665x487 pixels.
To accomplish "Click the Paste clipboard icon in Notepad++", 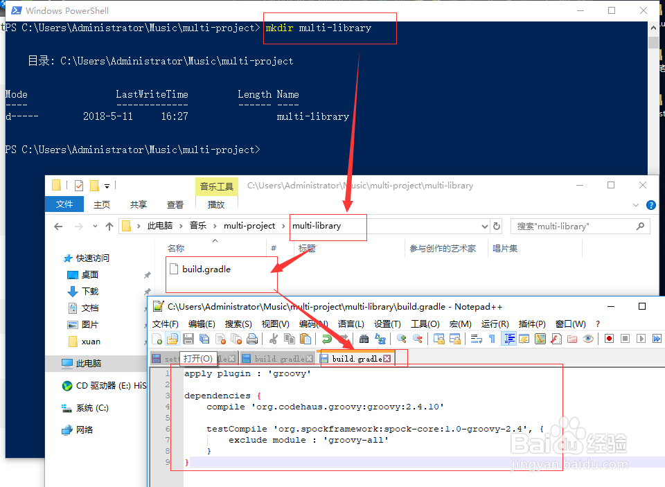I will point(305,339).
